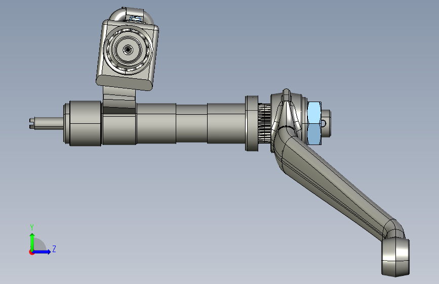Select the round knob at crank end

(x=395, y=257)
